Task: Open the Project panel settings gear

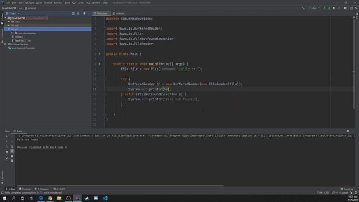Action: [84, 13]
